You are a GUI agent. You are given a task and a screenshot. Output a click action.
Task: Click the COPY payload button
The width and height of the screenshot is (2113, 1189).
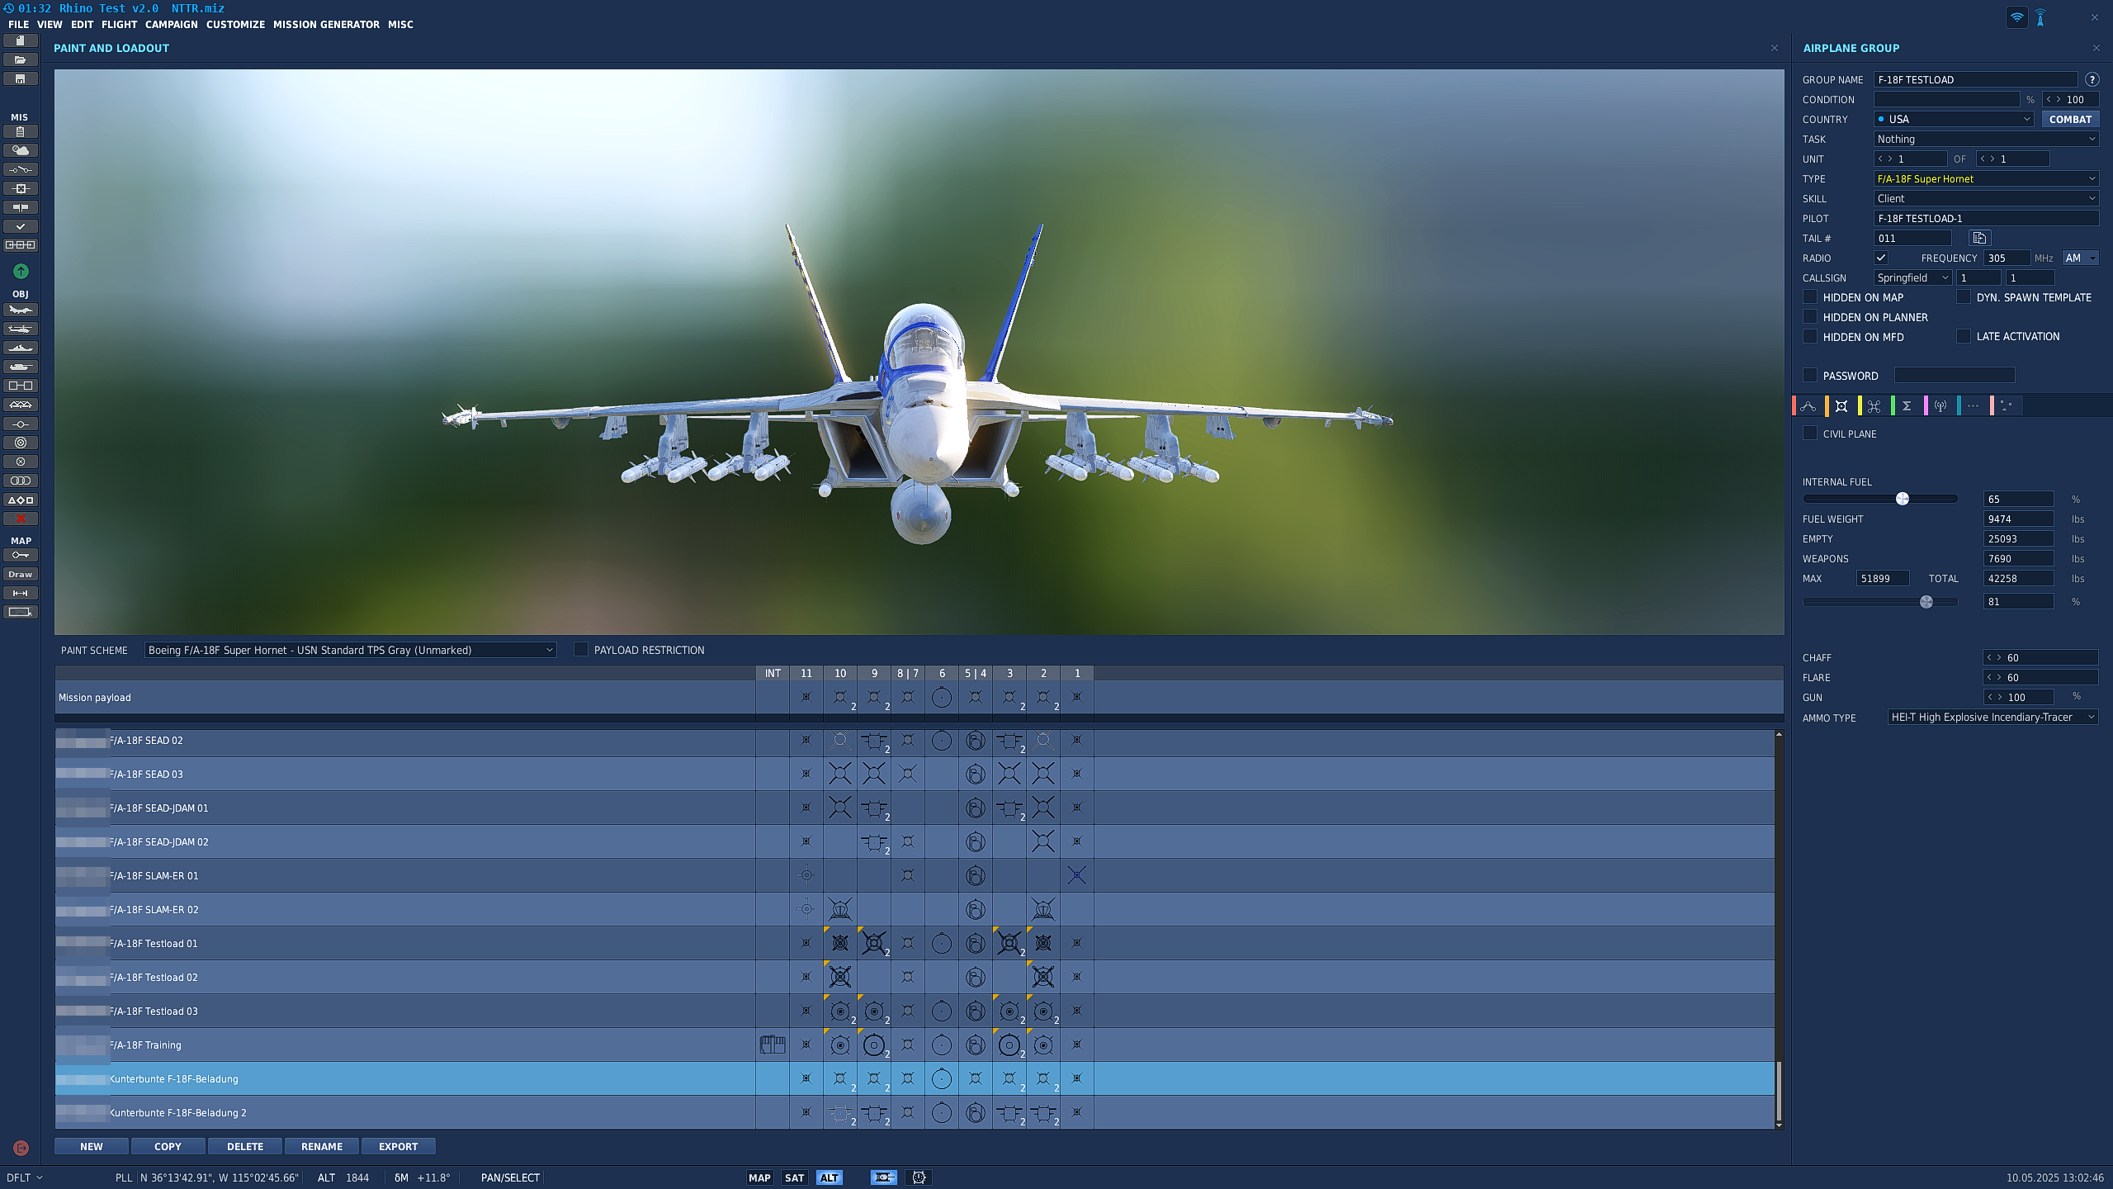pos(168,1146)
